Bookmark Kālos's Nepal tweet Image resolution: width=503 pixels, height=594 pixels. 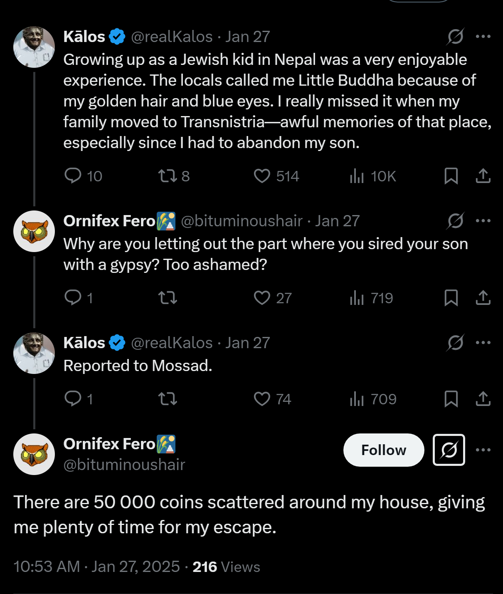(x=451, y=176)
